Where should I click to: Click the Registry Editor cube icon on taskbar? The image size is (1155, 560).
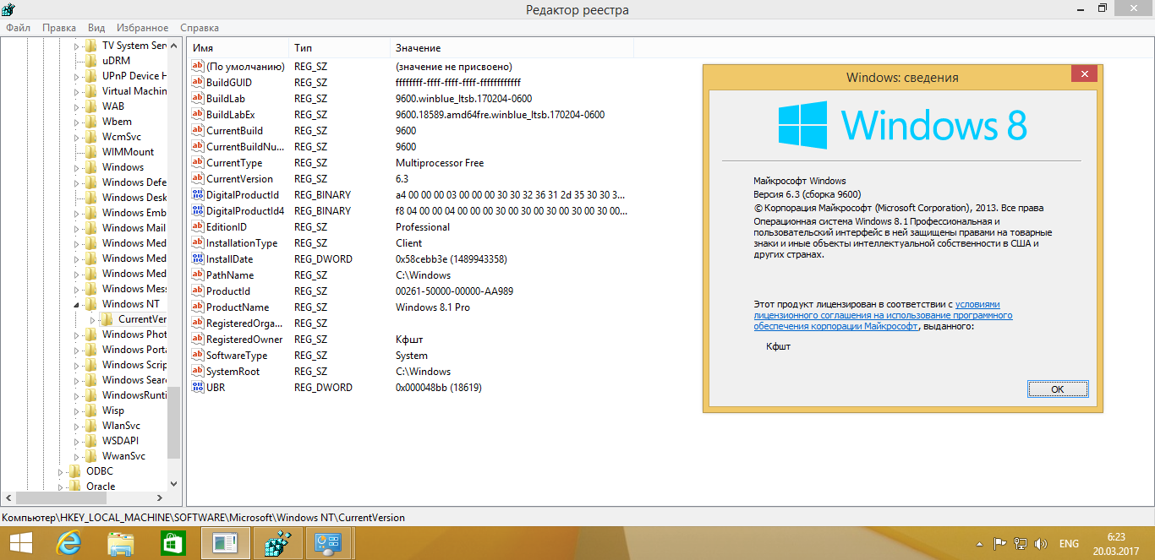pyautogui.click(x=276, y=543)
